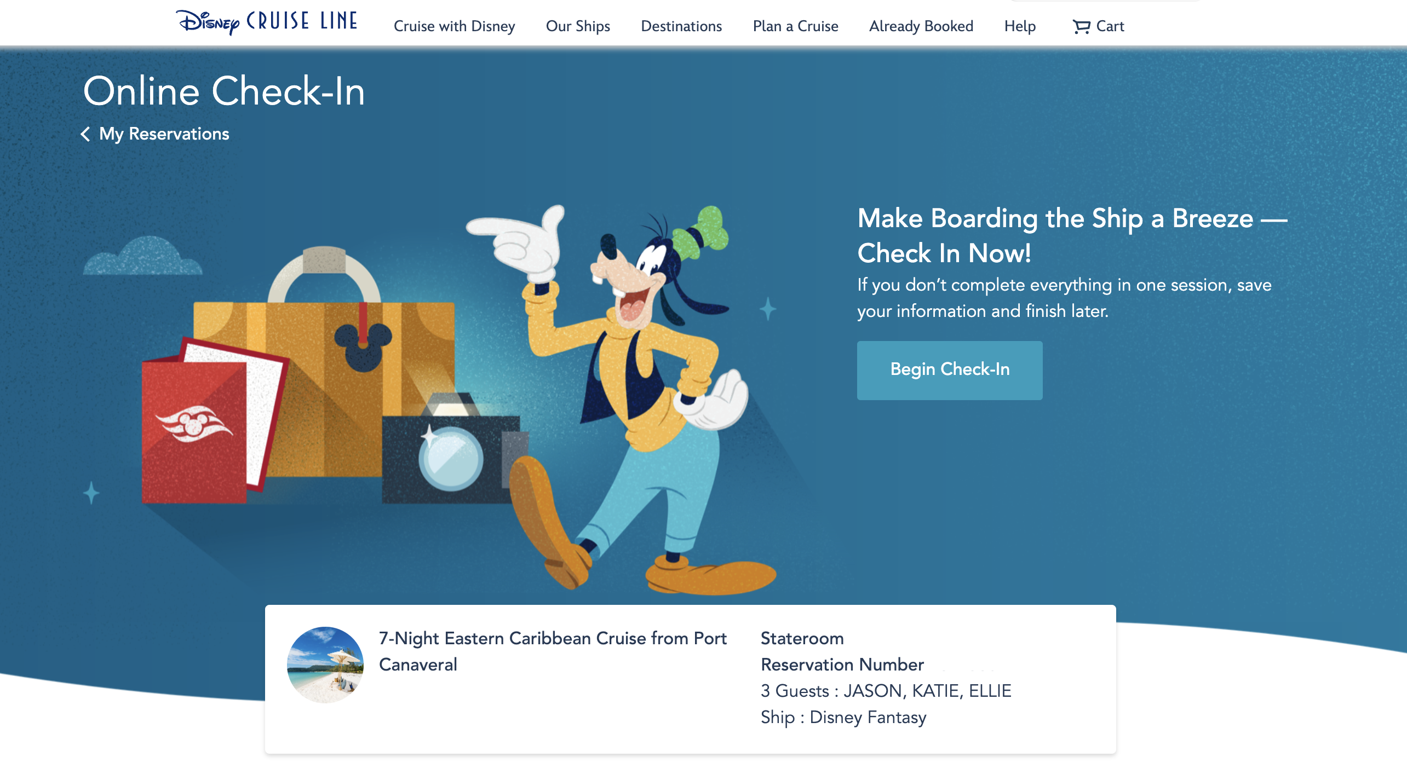Click the back chevron beside My Reservations
1407x780 pixels.
tap(85, 134)
